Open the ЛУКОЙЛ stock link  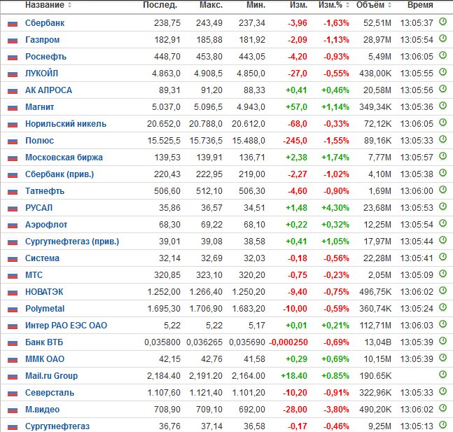coord(41,74)
